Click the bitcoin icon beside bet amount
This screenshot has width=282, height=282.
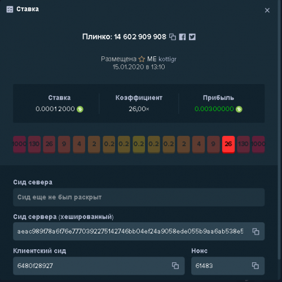click(80, 109)
